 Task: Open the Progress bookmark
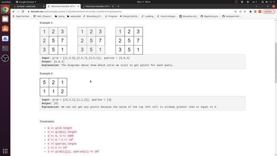(111, 16)
